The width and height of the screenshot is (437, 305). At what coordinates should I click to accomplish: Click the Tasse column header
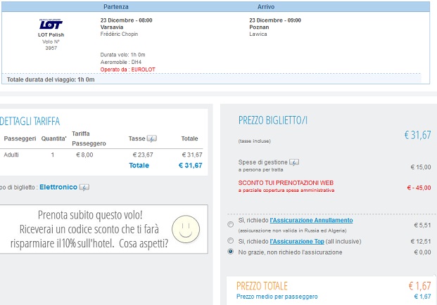(137, 138)
